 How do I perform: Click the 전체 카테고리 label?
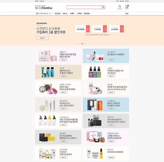pos(44,13)
